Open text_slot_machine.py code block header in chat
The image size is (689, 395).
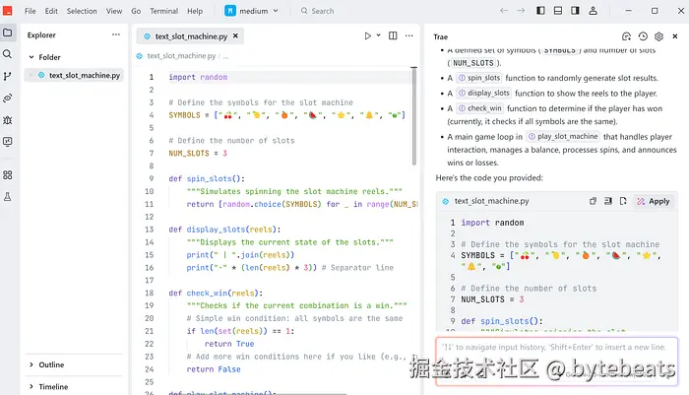coord(492,201)
